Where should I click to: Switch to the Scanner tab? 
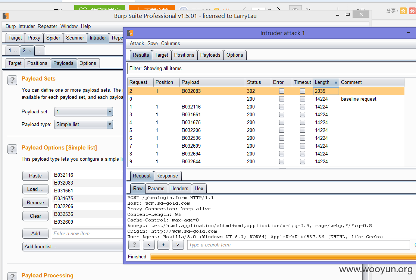[75, 38]
